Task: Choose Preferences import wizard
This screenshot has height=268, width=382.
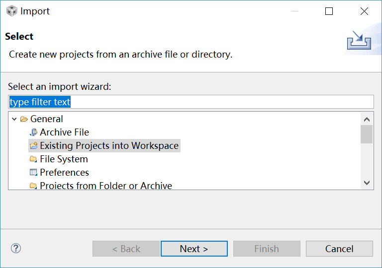Action: pyautogui.click(x=64, y=173)
